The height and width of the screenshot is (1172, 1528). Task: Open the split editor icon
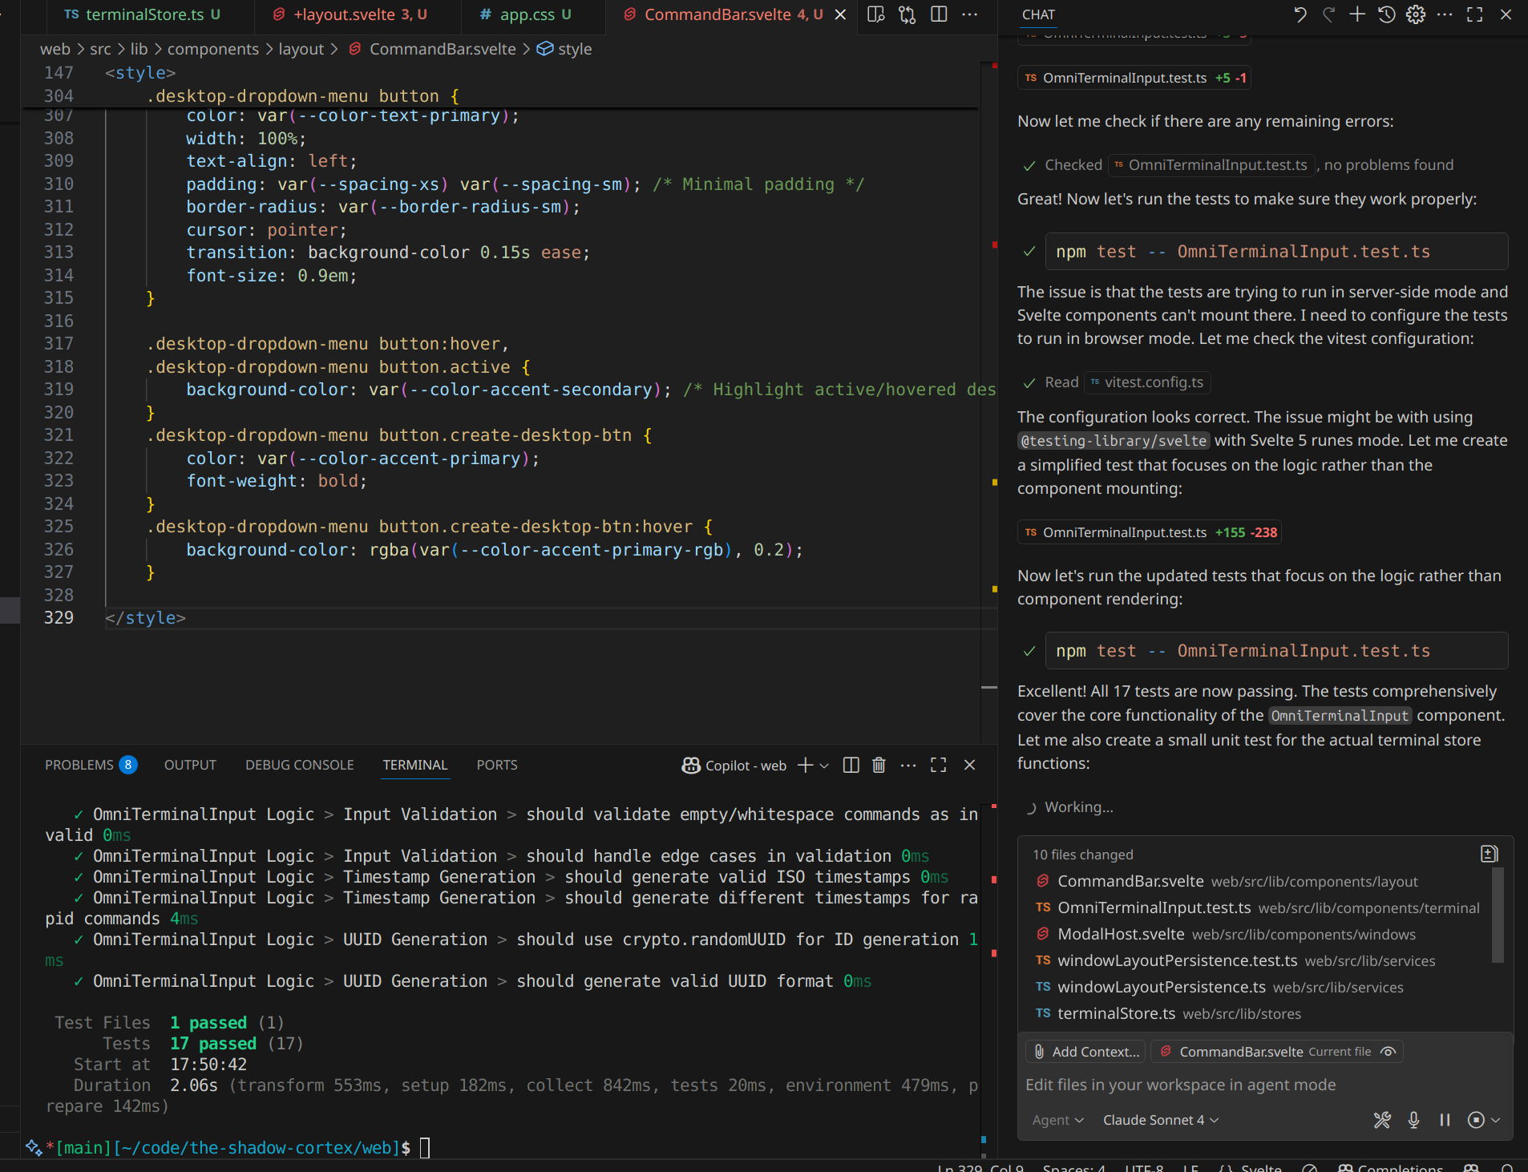pyautogui.click(x=938, y=14)
